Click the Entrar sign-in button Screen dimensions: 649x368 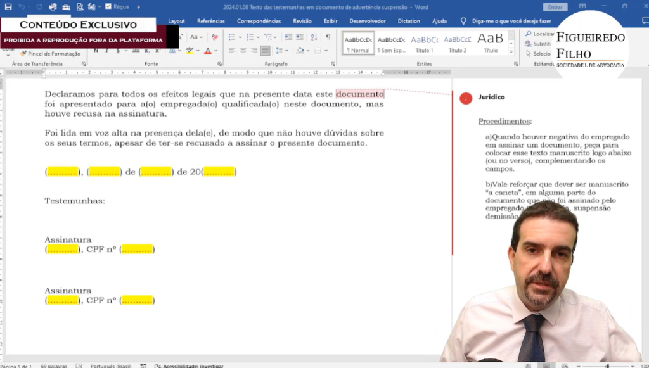[555, 7]
